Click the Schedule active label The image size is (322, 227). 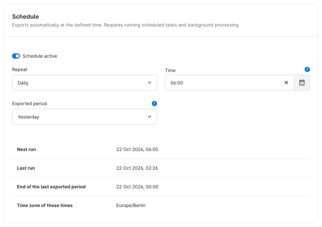[x=40, y=56]
